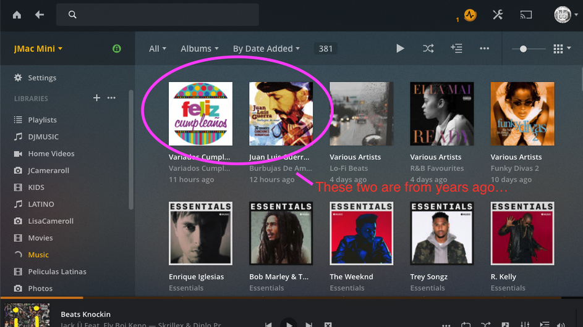Click the Playlists list icon
Screen dimensions: 583x327
tap(18, 120)
